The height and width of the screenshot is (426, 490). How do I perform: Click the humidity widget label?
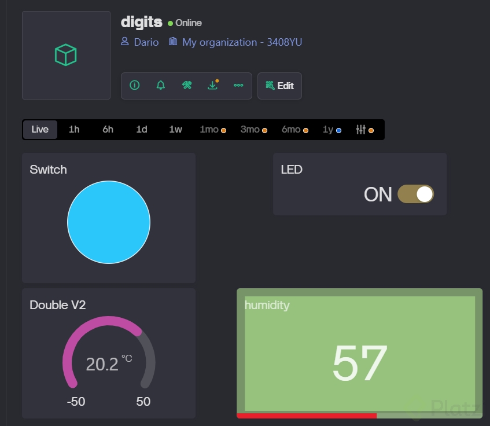[267, 305]
